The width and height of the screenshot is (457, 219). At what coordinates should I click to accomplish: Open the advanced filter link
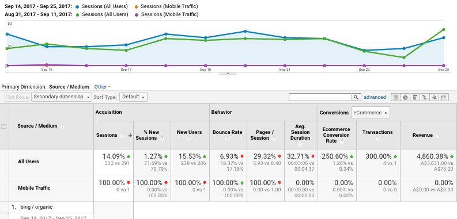click(x=375, y=97)
